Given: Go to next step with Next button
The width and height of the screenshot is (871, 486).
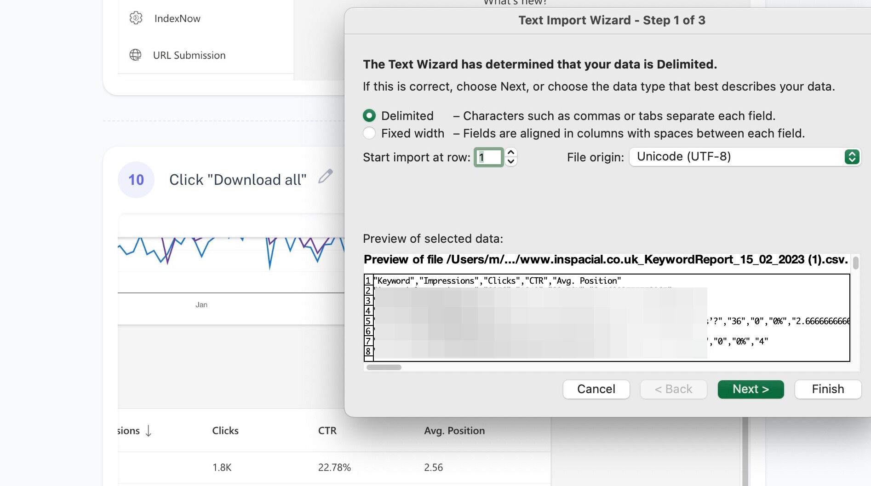Looking at the screenshot, I should (751, 389).
